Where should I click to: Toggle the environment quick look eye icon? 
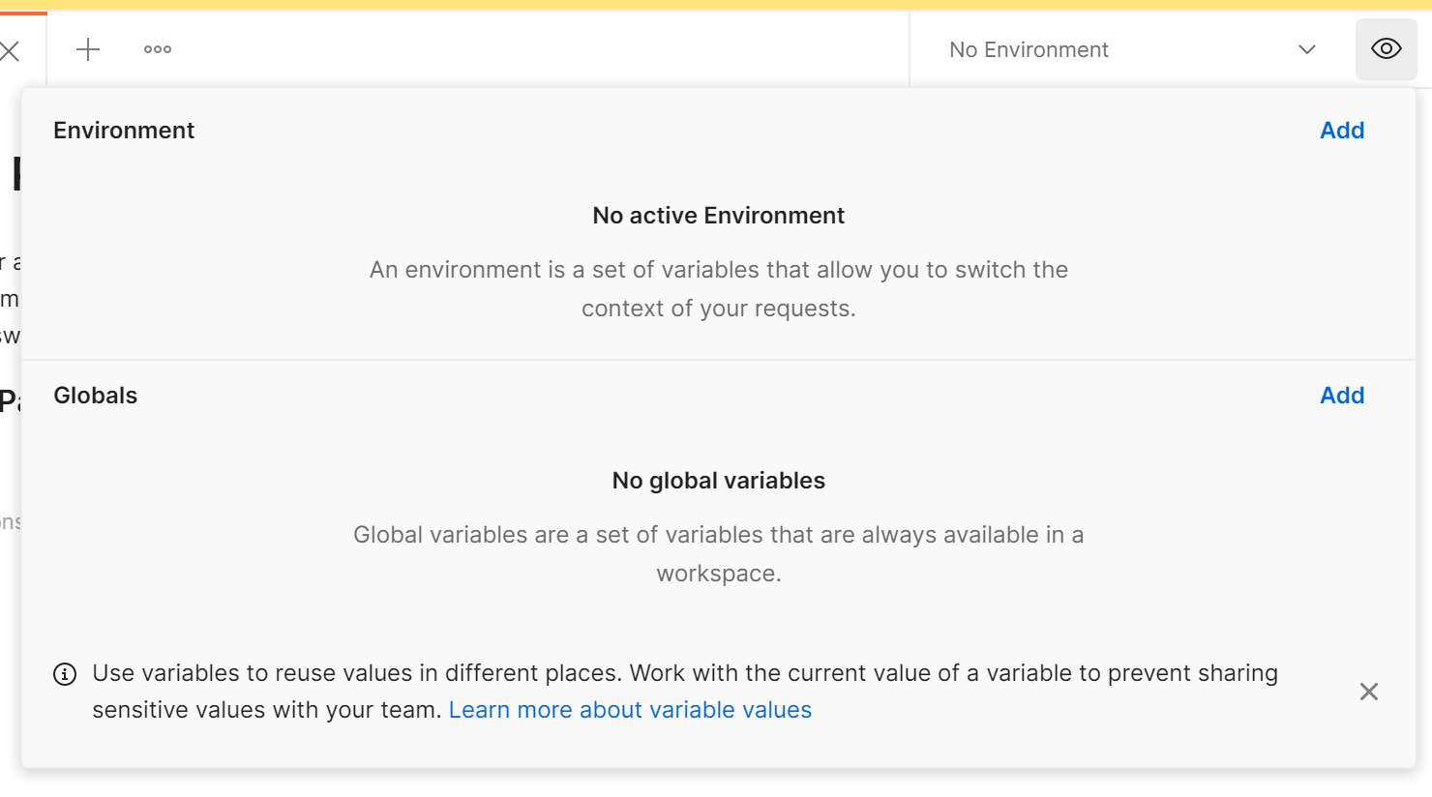(1387, 48)
